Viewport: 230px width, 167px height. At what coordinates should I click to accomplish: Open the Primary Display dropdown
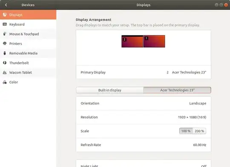click(144, 72)
